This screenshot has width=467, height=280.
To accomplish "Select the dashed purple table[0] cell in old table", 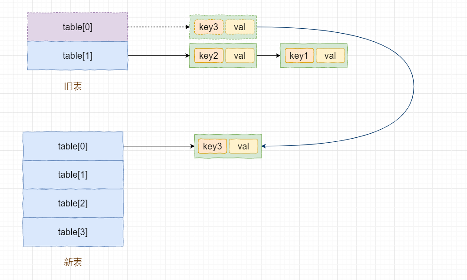I will point(78,27).
